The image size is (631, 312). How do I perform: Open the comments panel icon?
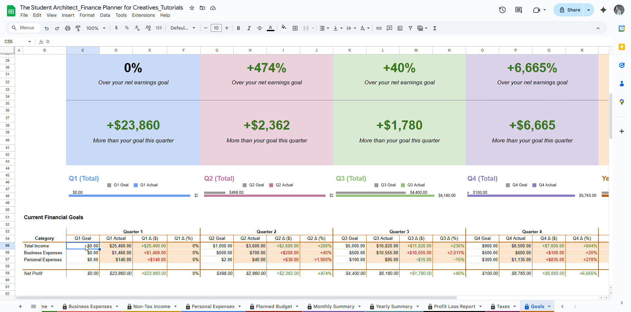coord(519,10)
